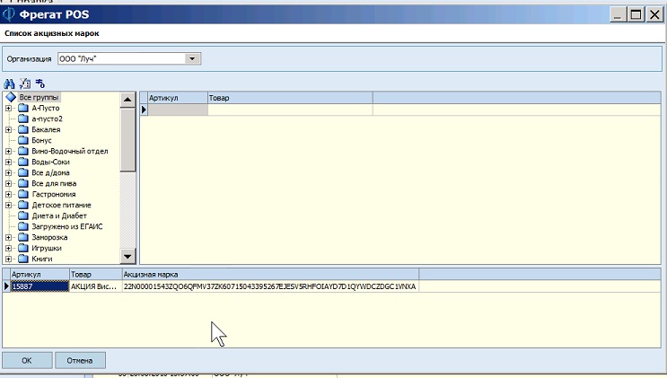Maximize the Фрегат POS window
This screenshot has width=667, height=378.
(636, 15)
